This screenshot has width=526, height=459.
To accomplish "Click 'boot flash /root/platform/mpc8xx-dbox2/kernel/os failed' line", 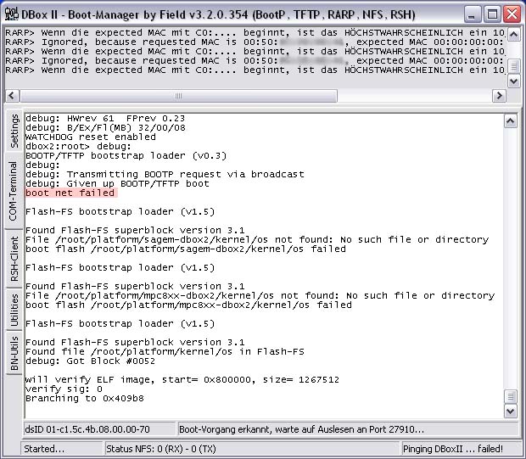I will tap(188, 305).
